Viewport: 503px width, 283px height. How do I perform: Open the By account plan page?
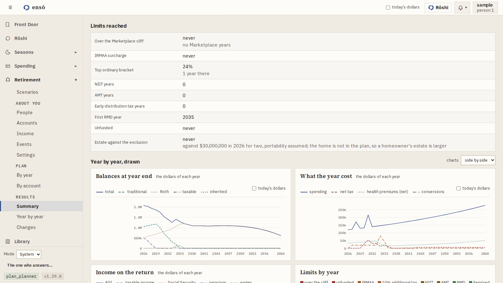click(29, 186)
